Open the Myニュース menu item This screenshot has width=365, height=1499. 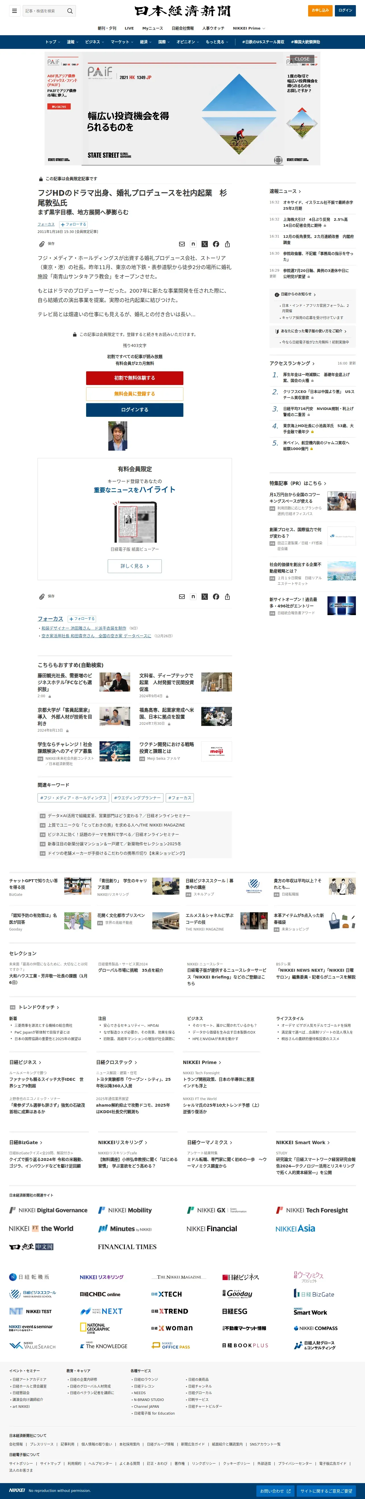[153, 28]
